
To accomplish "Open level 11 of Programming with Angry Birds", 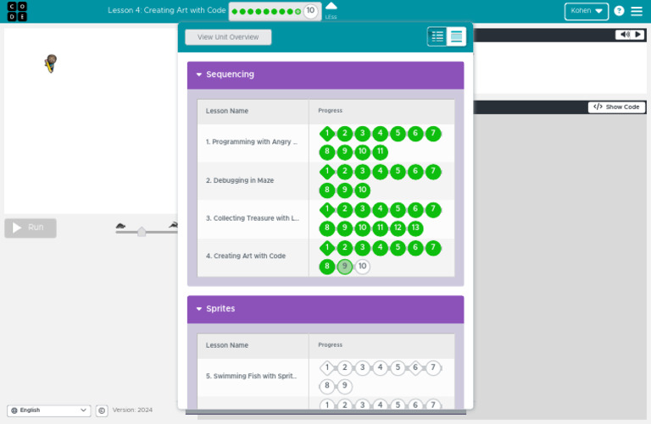I will pyautogui.click(x=381, y=151).
